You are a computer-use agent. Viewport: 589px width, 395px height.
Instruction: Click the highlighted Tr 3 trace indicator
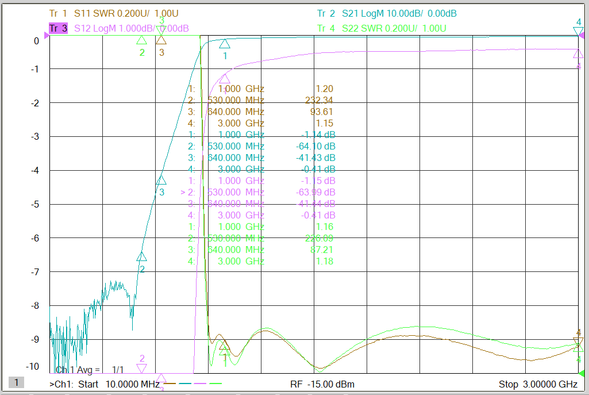pos(58,28)
